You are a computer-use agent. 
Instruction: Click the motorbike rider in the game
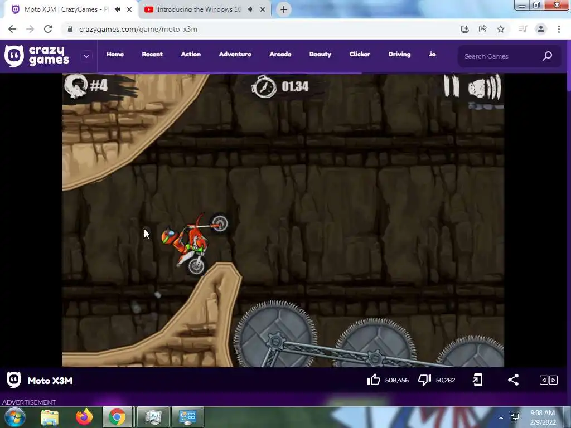195,244
